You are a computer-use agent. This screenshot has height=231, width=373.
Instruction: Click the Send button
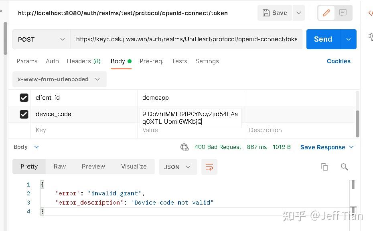[323, 39]
